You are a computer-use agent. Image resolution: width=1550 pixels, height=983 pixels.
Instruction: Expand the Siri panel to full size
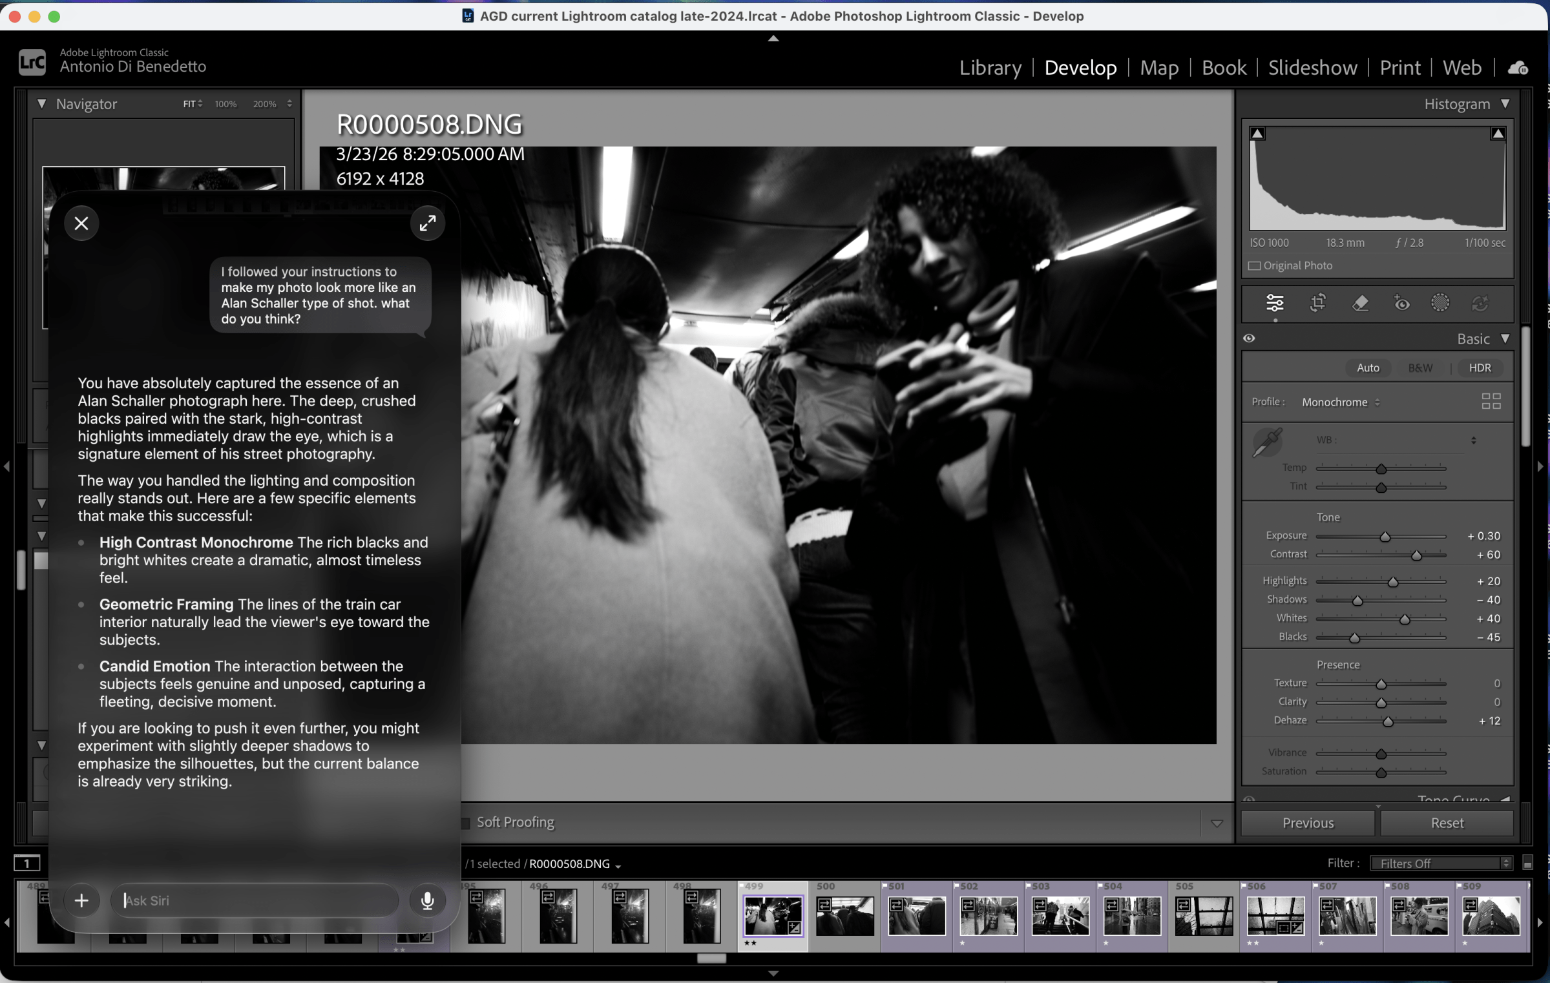428,223
